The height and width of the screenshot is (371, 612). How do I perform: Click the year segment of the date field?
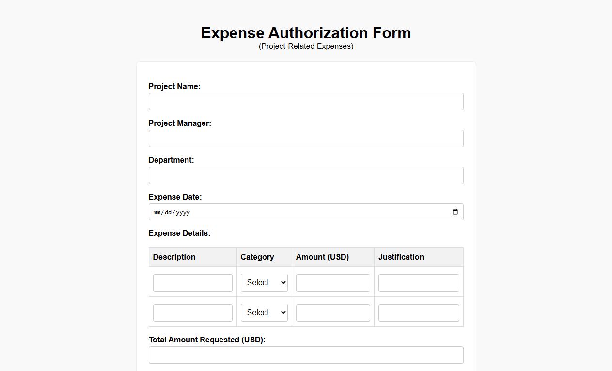click(x=183, y=212)
